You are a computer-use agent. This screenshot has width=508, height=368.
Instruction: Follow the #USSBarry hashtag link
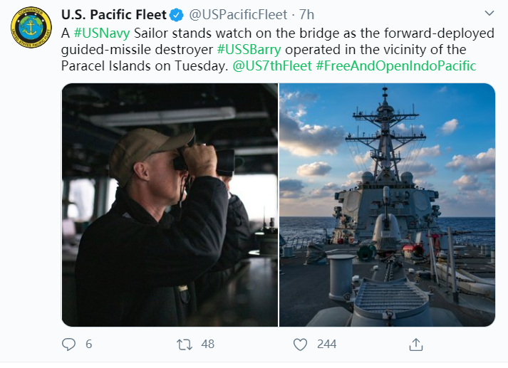click(249, 49)
